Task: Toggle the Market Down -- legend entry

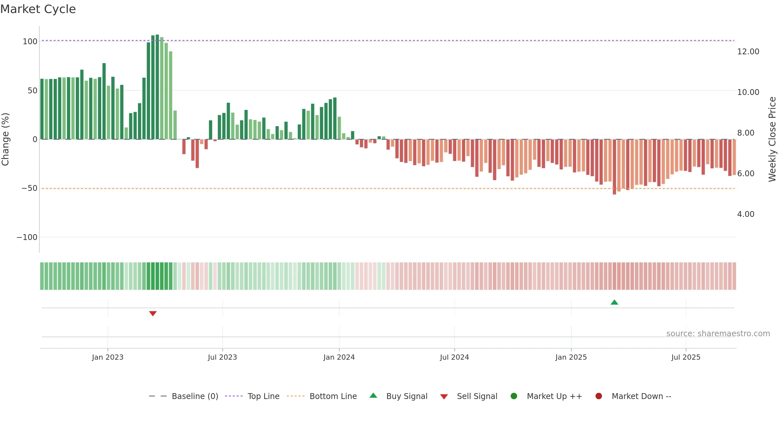Action: 633,396
